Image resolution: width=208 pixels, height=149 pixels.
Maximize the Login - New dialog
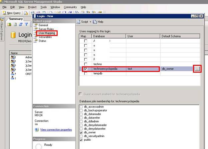coord(197,16)
